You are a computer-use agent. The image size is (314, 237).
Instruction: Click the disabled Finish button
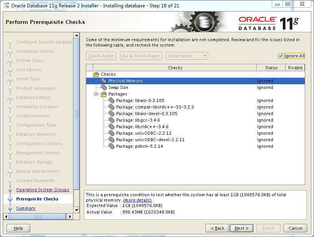click(x=268, y=228)
